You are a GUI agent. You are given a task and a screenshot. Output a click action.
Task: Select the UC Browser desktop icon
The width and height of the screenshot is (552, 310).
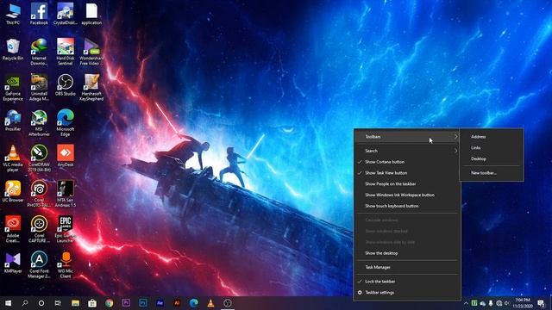point(13,192)
